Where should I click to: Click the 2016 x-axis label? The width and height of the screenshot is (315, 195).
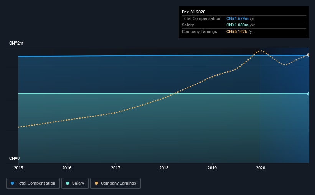click(x=67, y=168)
